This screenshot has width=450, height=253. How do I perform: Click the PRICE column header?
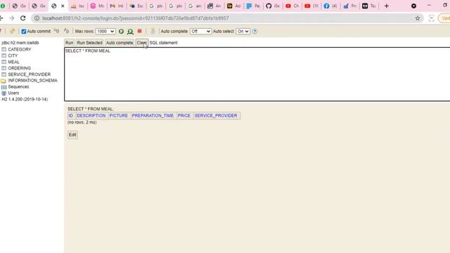coord(184,115)
